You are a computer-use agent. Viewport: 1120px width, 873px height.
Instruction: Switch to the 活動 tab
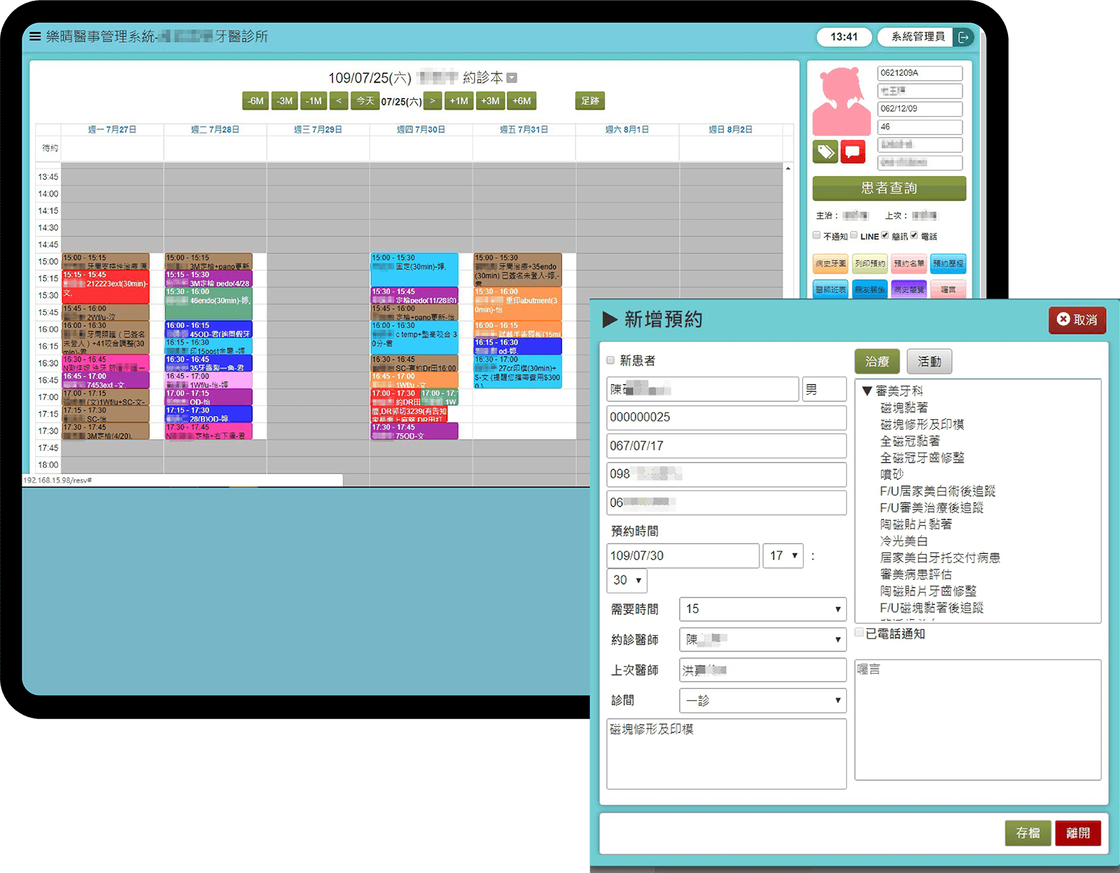929,362
